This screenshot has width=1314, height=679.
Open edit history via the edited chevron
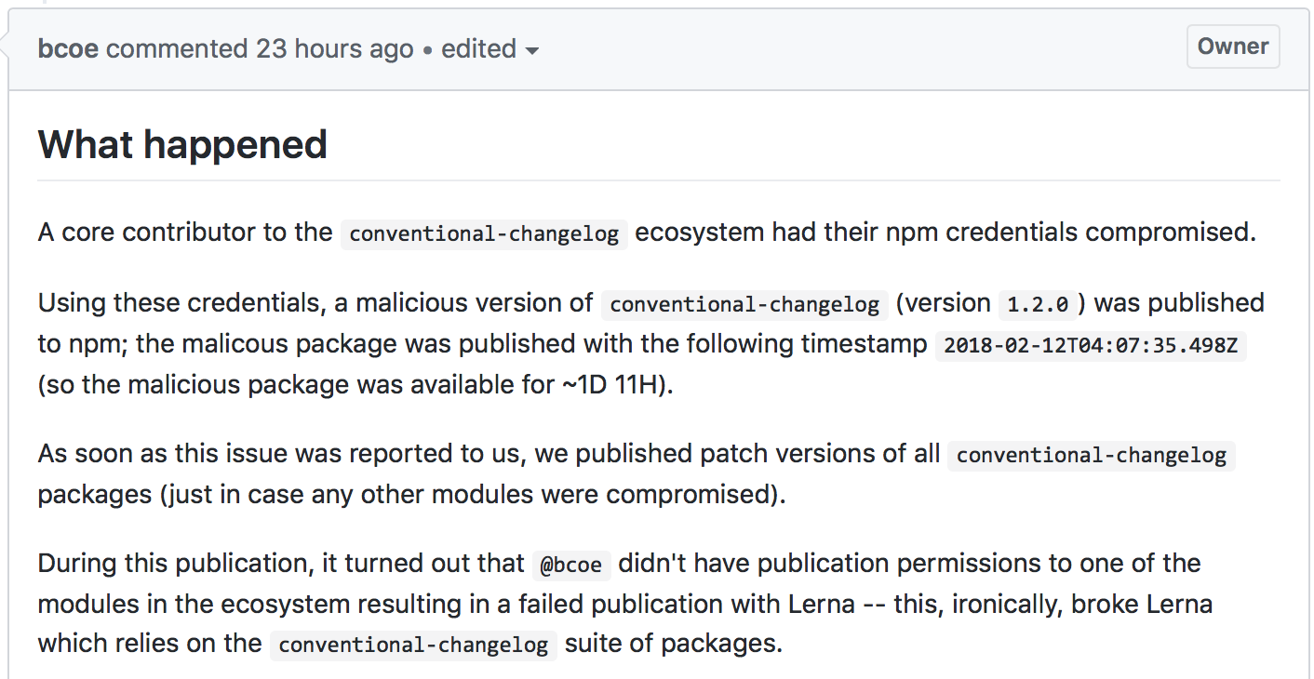[x=533, y=50]
